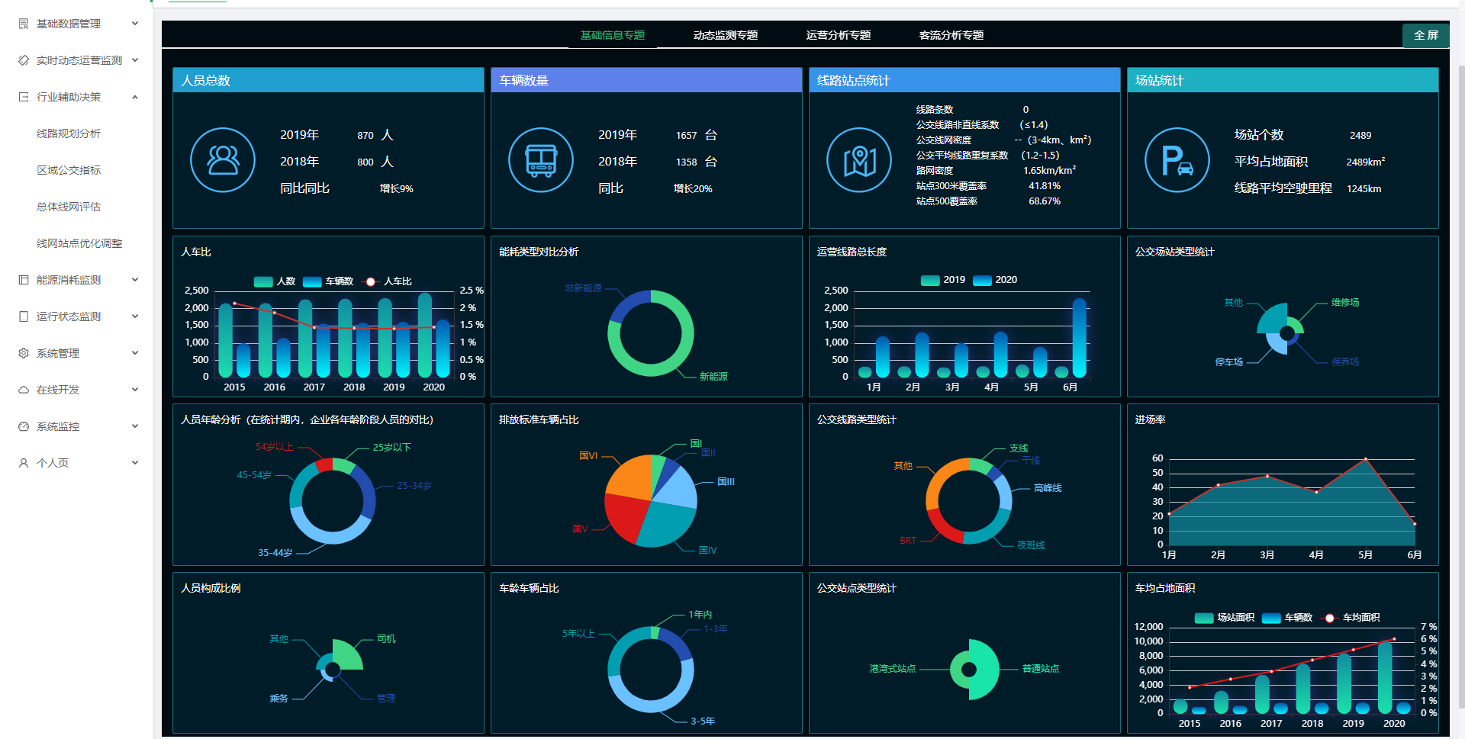Click the 场站个数 value 2489
Image resolution: width=1465 pixels, height=739 pixels.
1360,135
